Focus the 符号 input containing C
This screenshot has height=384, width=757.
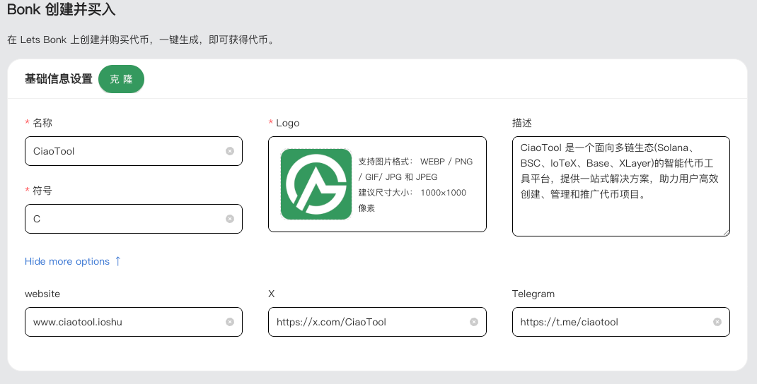tap(124, 219)
